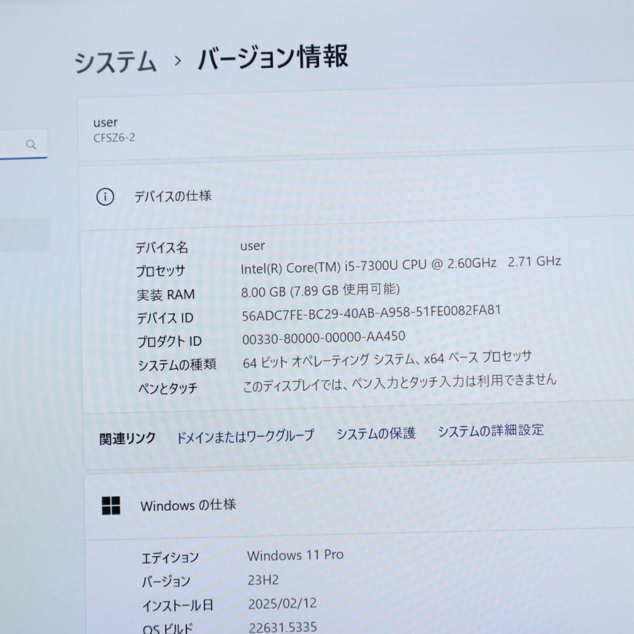634x634 pixels.
Task: Click the システムの種類 label
Action: tap(176, 365)
